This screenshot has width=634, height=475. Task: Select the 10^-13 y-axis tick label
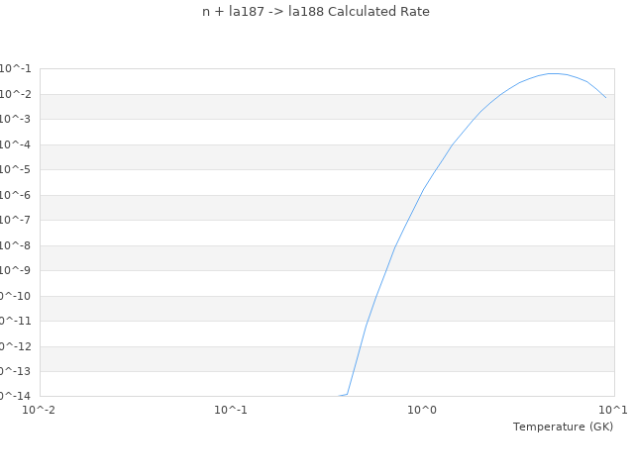point(16,371)
